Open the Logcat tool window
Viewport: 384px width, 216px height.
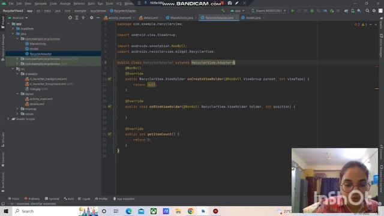(84, 199)
